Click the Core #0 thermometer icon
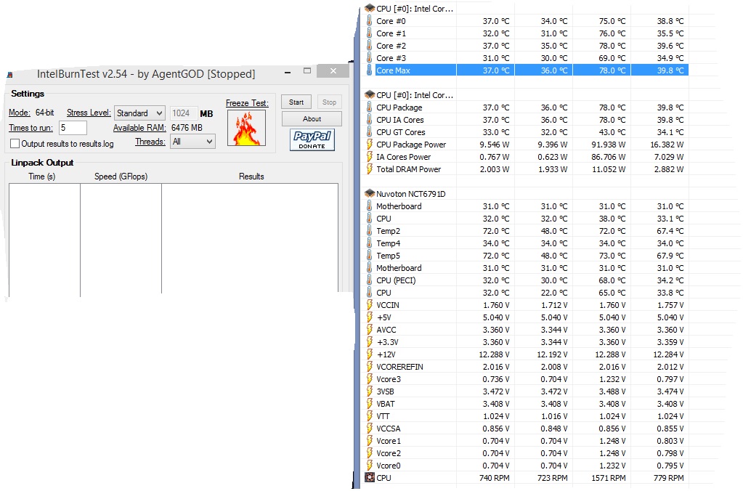743x491 pixels. pos(370,21)
